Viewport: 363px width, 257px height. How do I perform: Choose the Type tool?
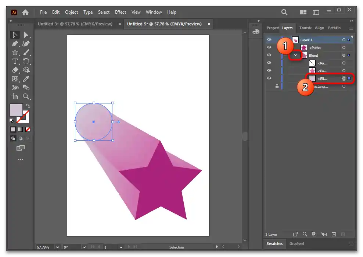click(x=15, y=61)
